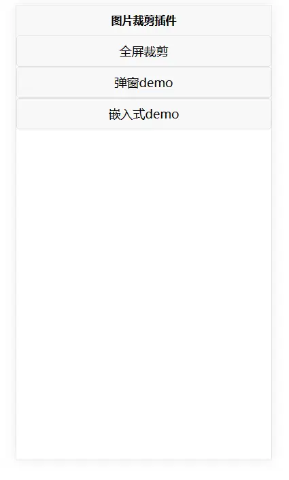This screenshot has width=289, height=480.
Task: Activate the full-screen crop row
Action: click(x=143, y=51)
